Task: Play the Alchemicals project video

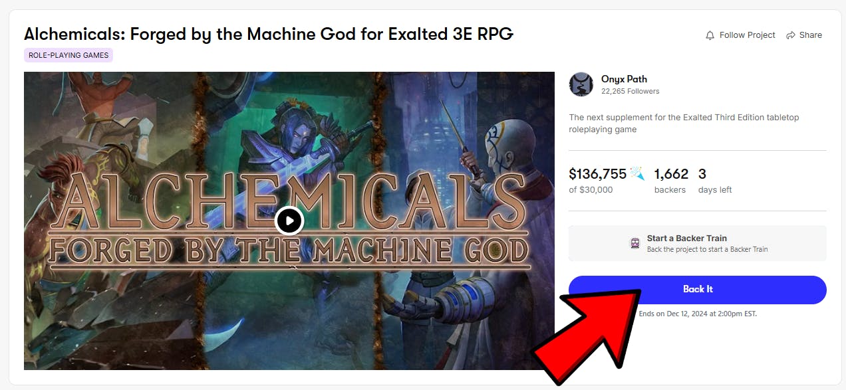Action: pos(289,221)
